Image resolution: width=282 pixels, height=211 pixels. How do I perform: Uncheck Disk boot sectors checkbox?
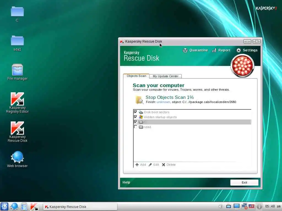tap(135, 112)
